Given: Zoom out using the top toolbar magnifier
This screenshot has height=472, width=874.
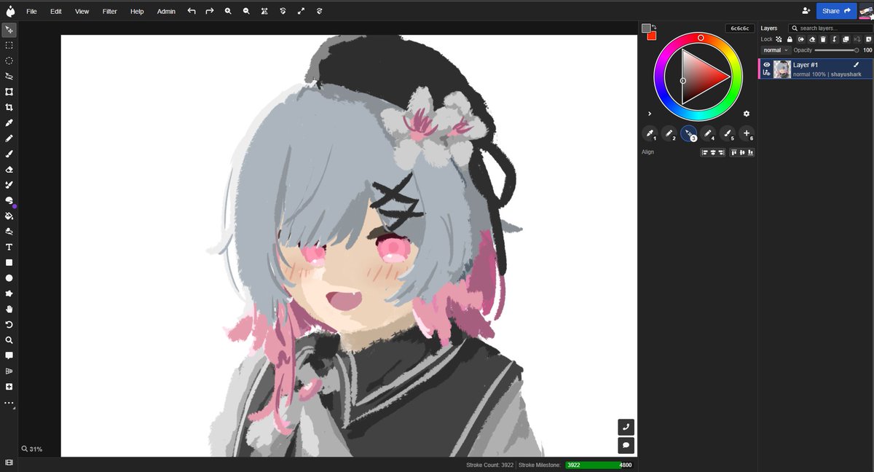Looking at the screenshot, I should 246,11.
